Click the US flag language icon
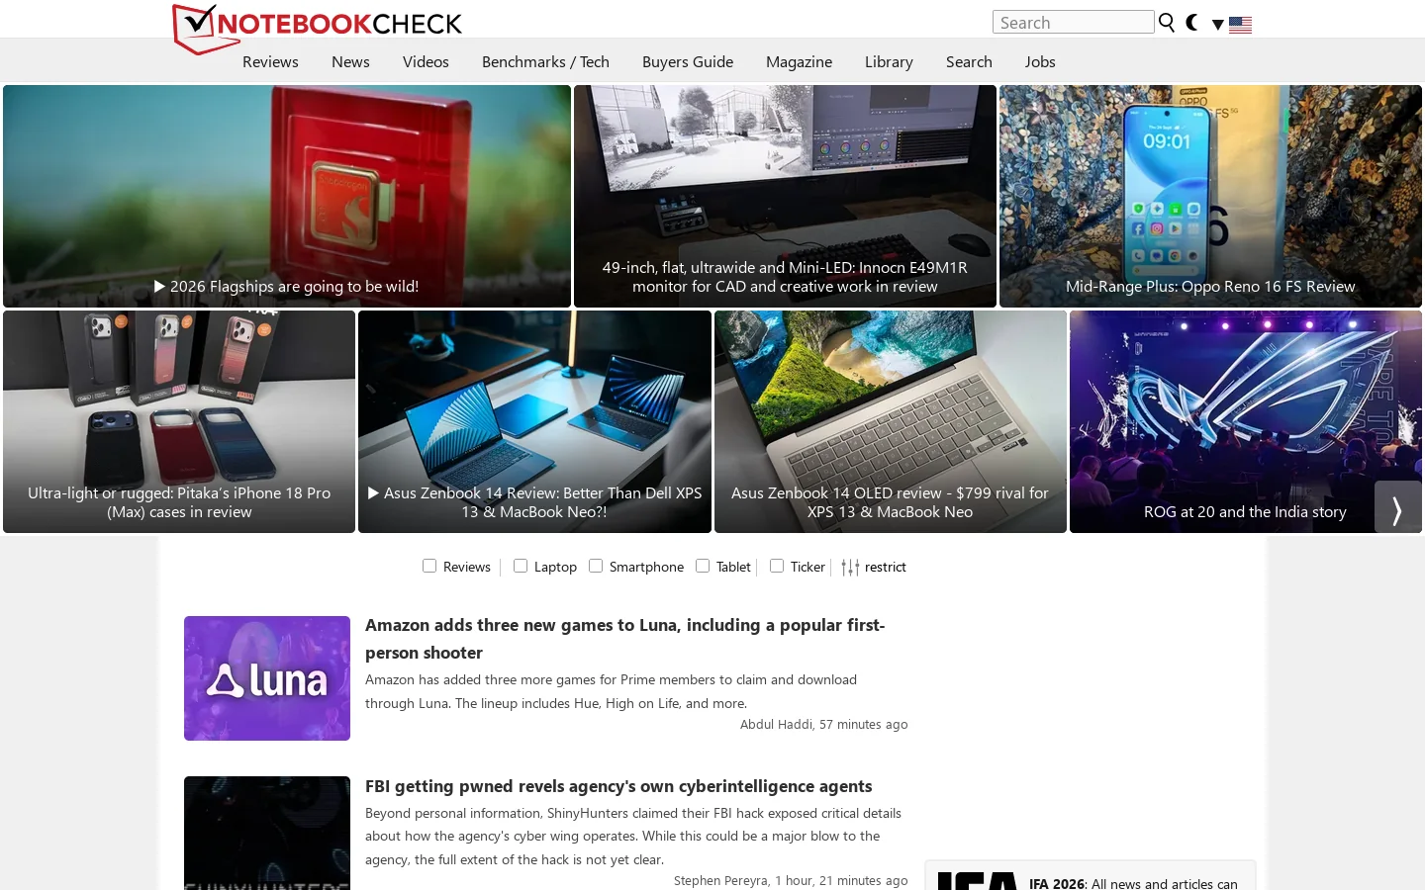 point(1240,25)
